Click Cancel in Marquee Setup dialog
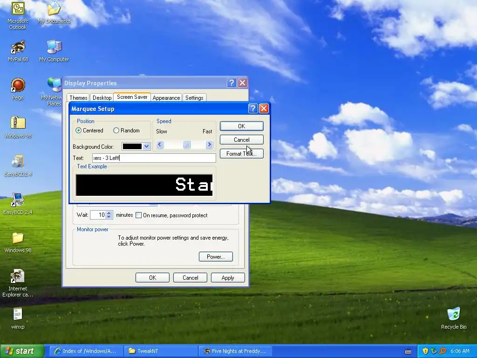Image resolution: width=477 pixels, height=358 pixels. (242, 140)
